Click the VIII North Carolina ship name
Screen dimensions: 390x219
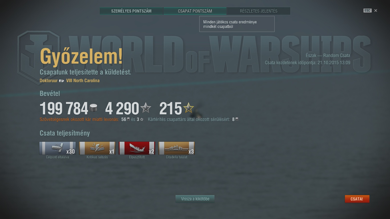[x=83, y=81]
